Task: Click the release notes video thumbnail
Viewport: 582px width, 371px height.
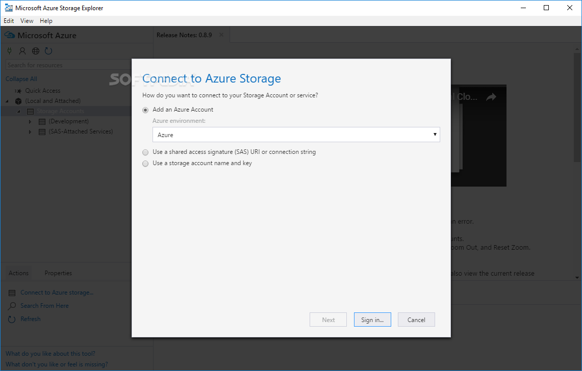Action: pos(479,136)
